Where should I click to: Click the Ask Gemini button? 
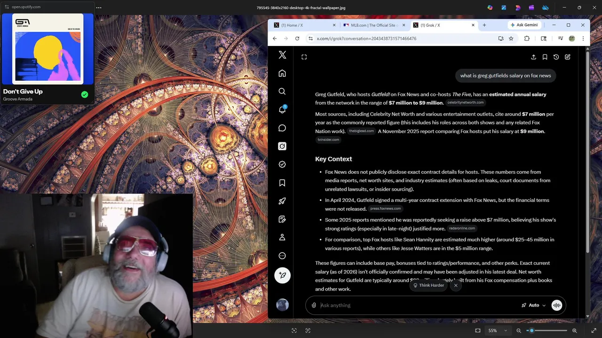(x=524, y=25)
